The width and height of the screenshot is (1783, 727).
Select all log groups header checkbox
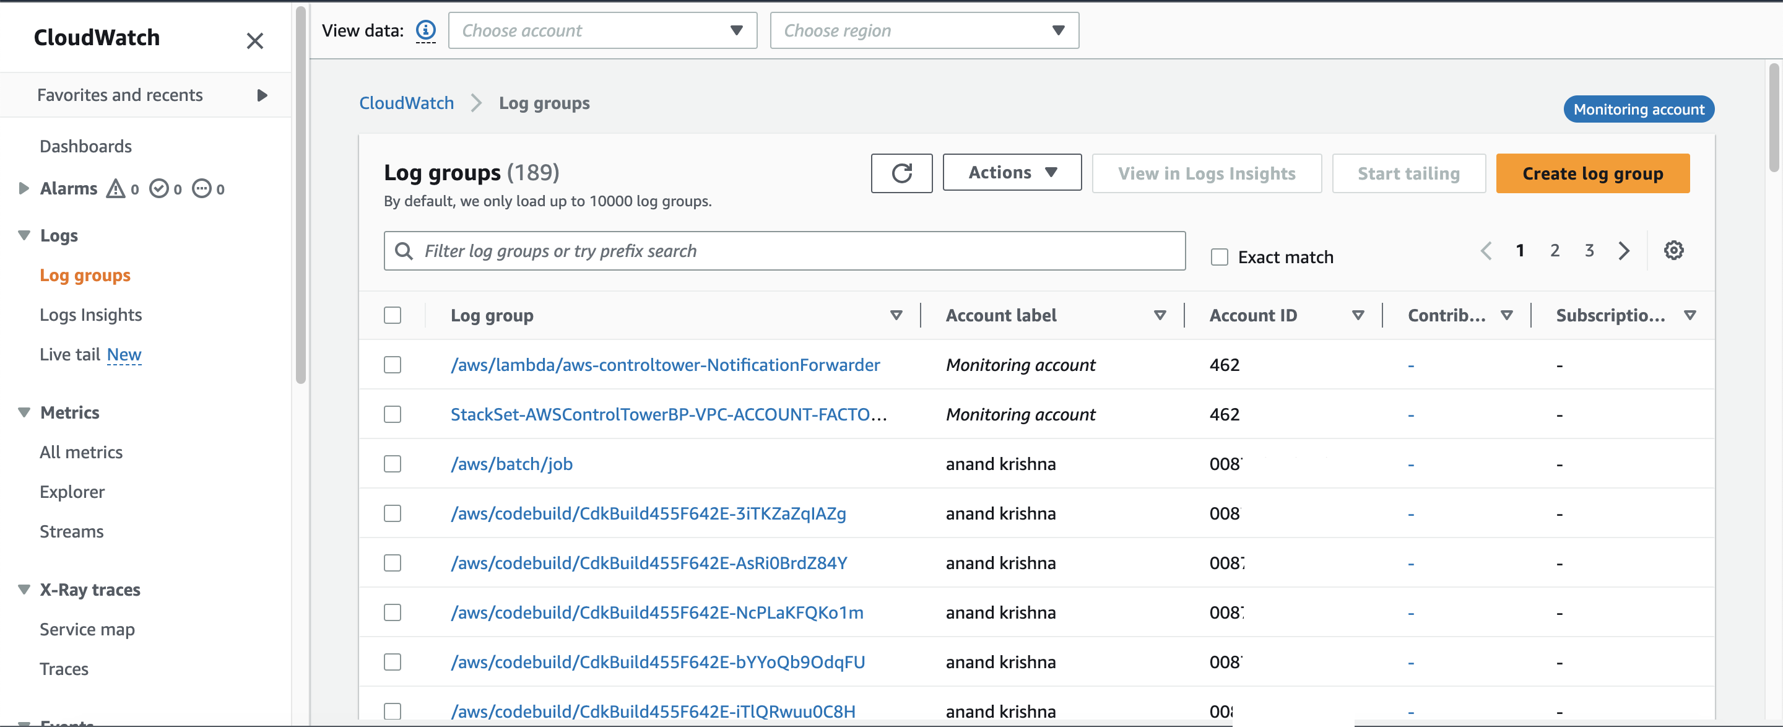[x=393, y=315]
